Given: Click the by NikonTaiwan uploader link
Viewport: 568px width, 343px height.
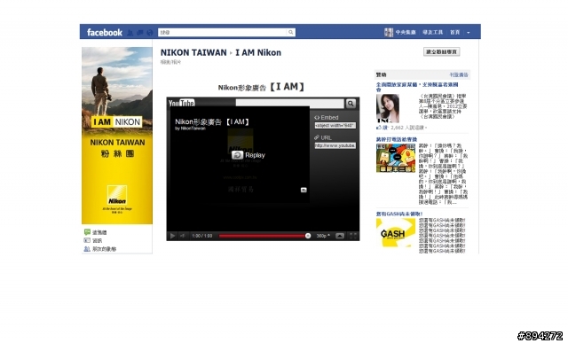Looking at the screenshot, I should pos(190,129).
